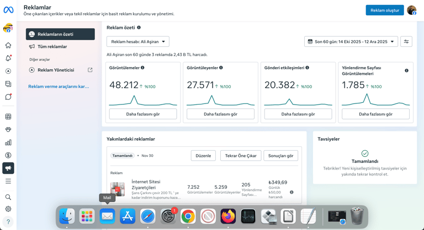The height and width of the screenshot is (230, 424).
Task: Open account profile picture at top right
Action: pyautogui.click(x=412, y=10)
